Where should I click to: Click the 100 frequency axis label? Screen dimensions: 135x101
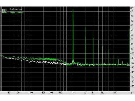pyautogui.click(x=31, y=93)
